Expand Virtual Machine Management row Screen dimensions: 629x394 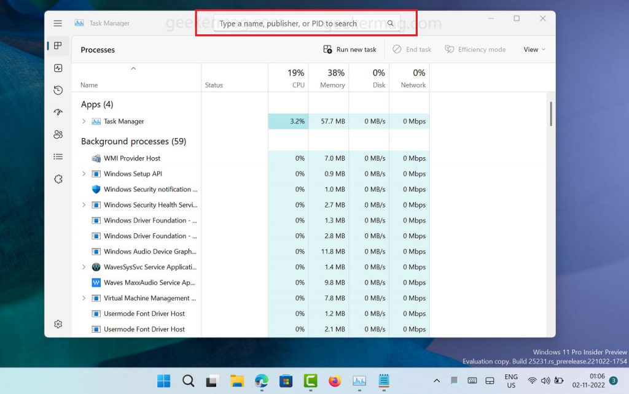[x=84, y=298]
